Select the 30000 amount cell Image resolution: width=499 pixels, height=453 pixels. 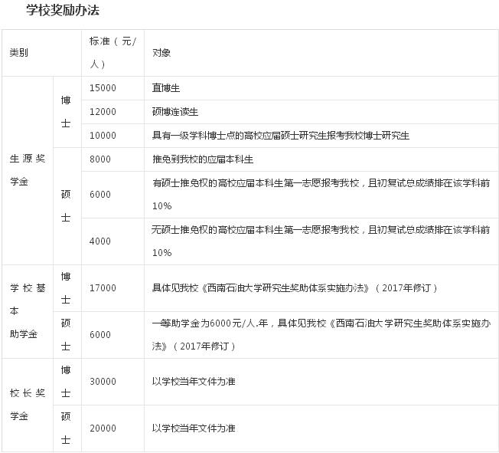(103, 382)
